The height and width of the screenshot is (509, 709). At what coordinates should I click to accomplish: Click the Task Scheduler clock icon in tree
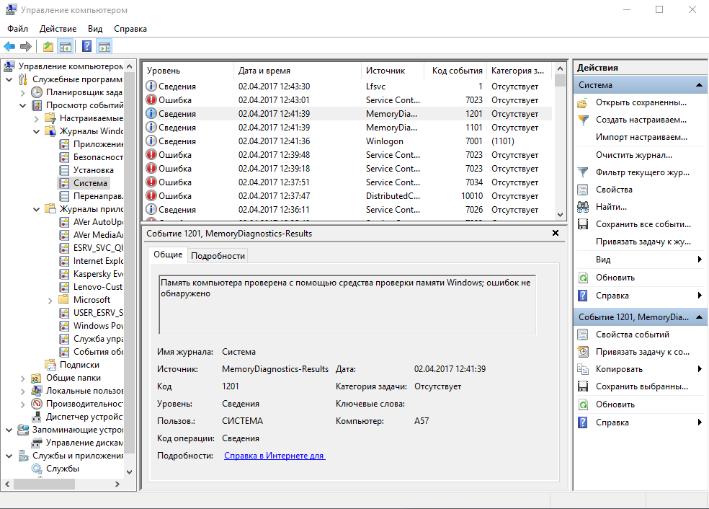[37, 92]
